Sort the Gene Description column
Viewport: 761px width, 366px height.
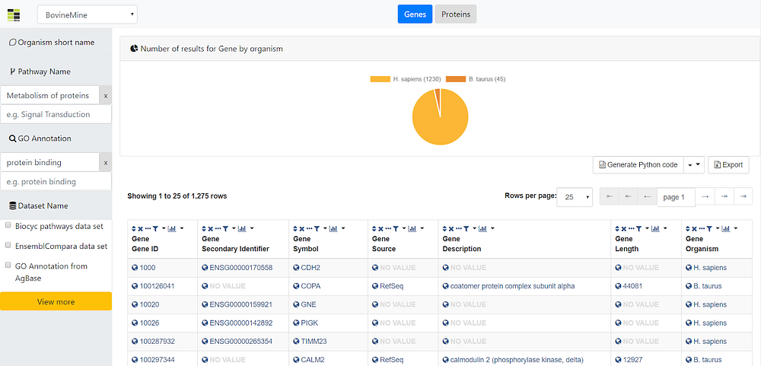point(444,228)
